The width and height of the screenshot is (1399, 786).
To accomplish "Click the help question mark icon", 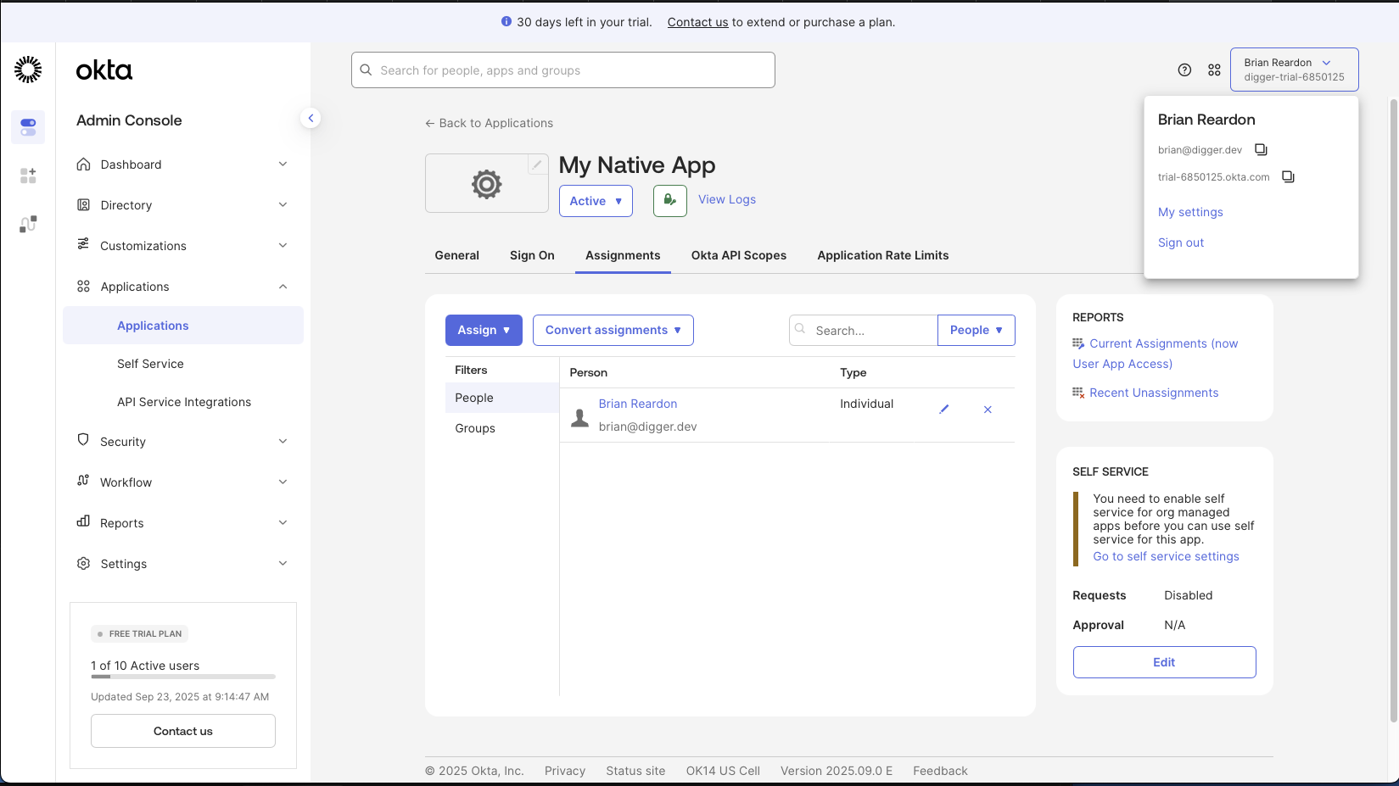I will tap(1184, 70).
